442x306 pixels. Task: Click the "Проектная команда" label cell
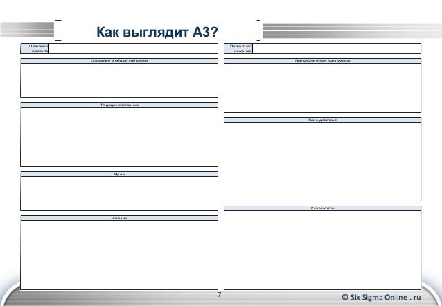point(238,48)
